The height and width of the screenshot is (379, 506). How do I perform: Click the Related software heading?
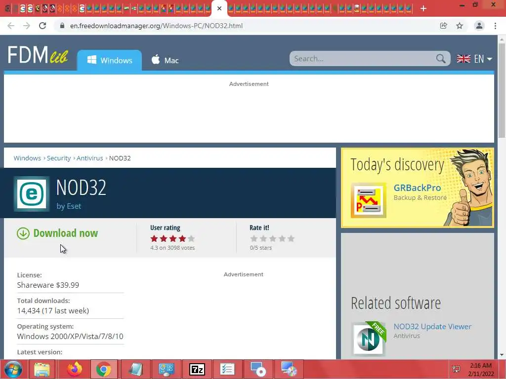pyautogui.click(x=396, y=303)
